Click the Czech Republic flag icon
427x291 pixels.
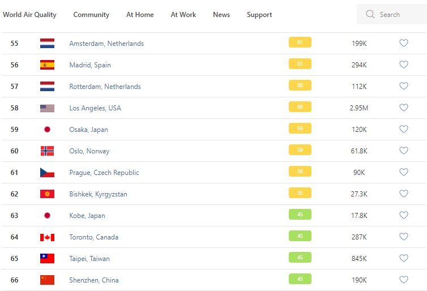(47, 173)
